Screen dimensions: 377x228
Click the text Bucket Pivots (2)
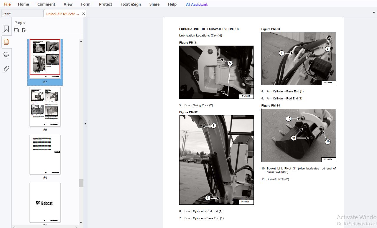[x=278, y=179]
